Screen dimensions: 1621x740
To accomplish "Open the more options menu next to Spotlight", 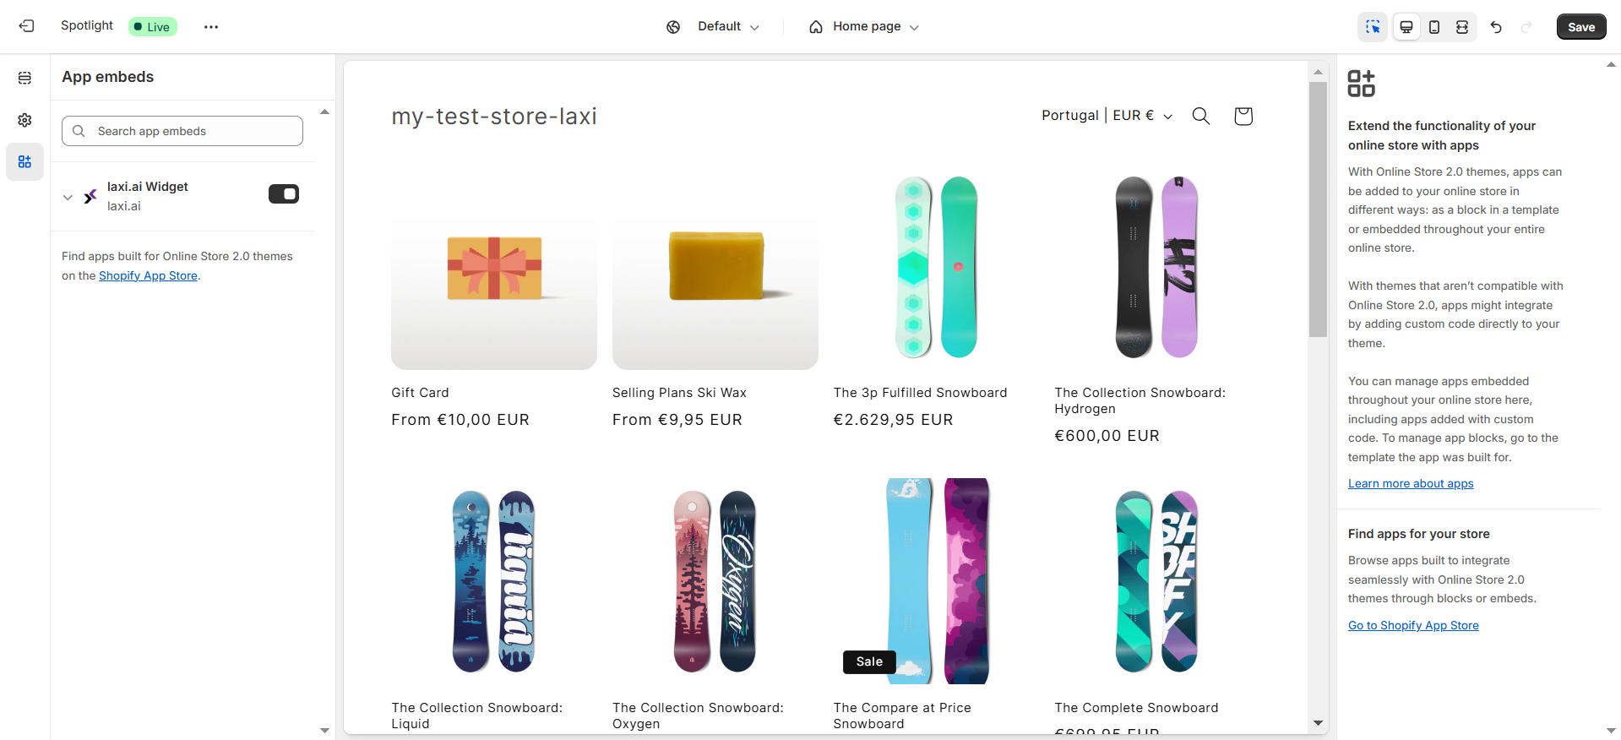I will point(210,26).
